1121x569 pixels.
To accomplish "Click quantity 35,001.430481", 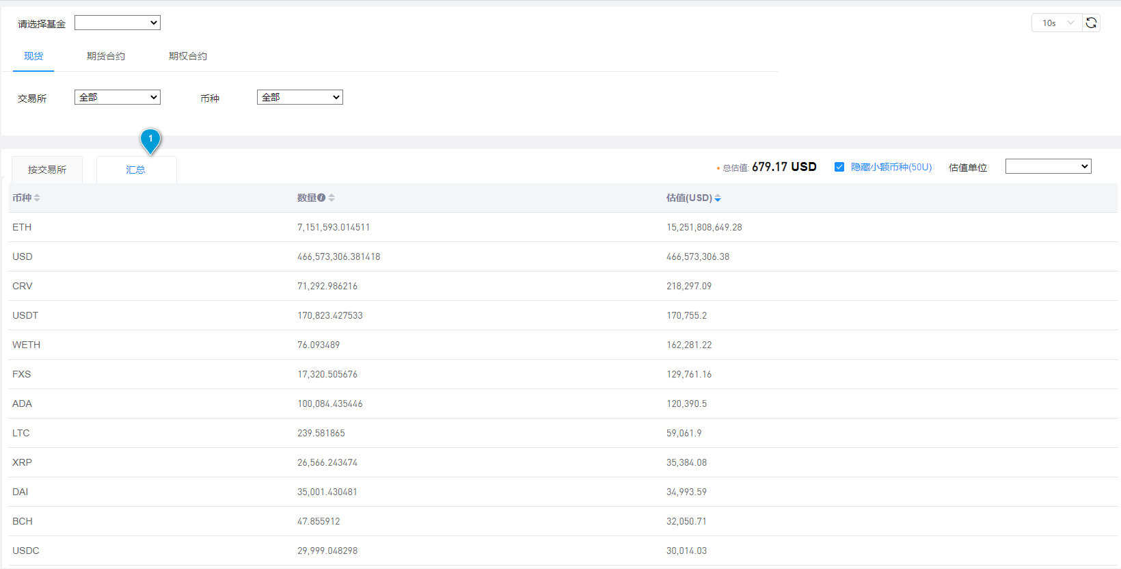I will (327, 492).
